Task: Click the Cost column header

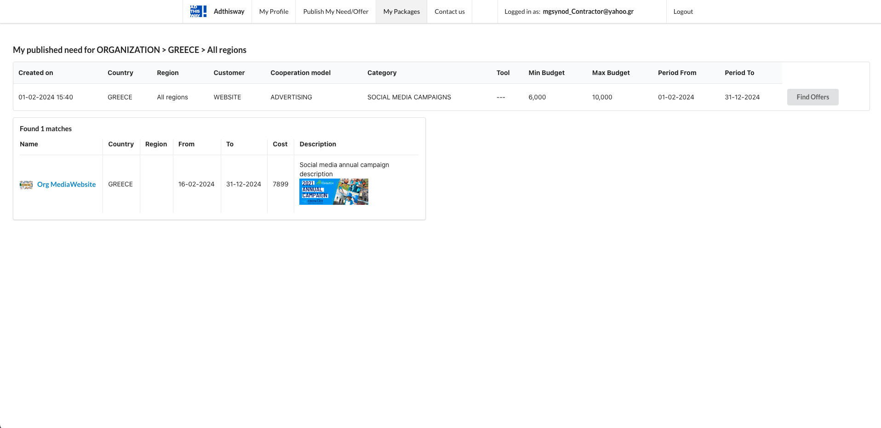Action: point(280,144)
